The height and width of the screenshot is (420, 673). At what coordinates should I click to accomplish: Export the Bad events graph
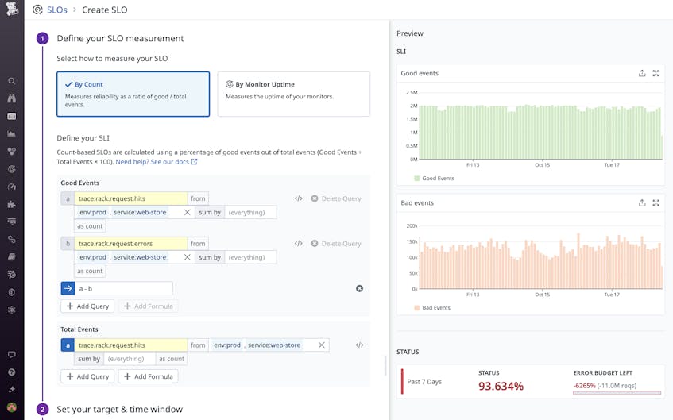[642, 203]
